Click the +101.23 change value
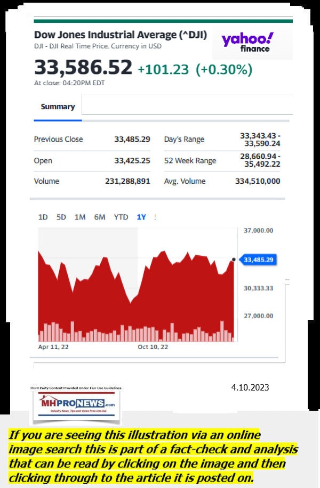Screen dimensions: 320x488 pyautogui.click(x=163, y=69)
